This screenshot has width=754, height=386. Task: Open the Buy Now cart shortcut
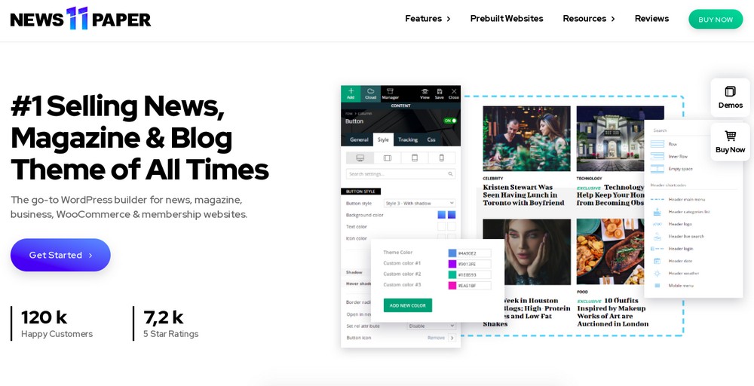(730, 142)
